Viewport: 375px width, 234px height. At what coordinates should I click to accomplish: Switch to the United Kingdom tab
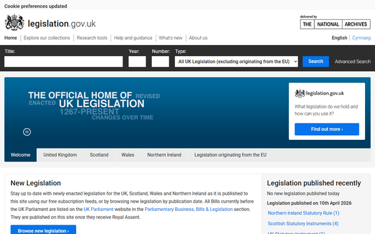[60, 155]
